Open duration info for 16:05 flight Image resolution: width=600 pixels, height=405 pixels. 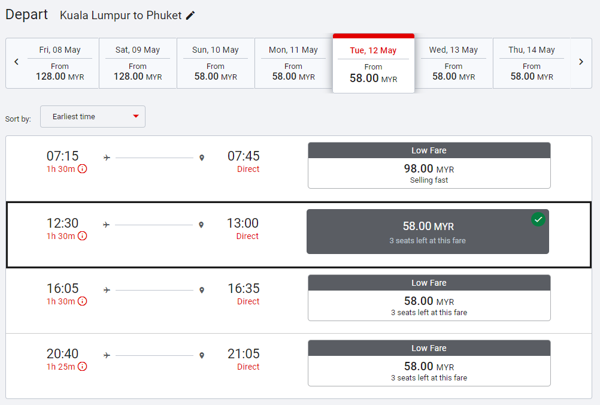click(x=83, y=301)
